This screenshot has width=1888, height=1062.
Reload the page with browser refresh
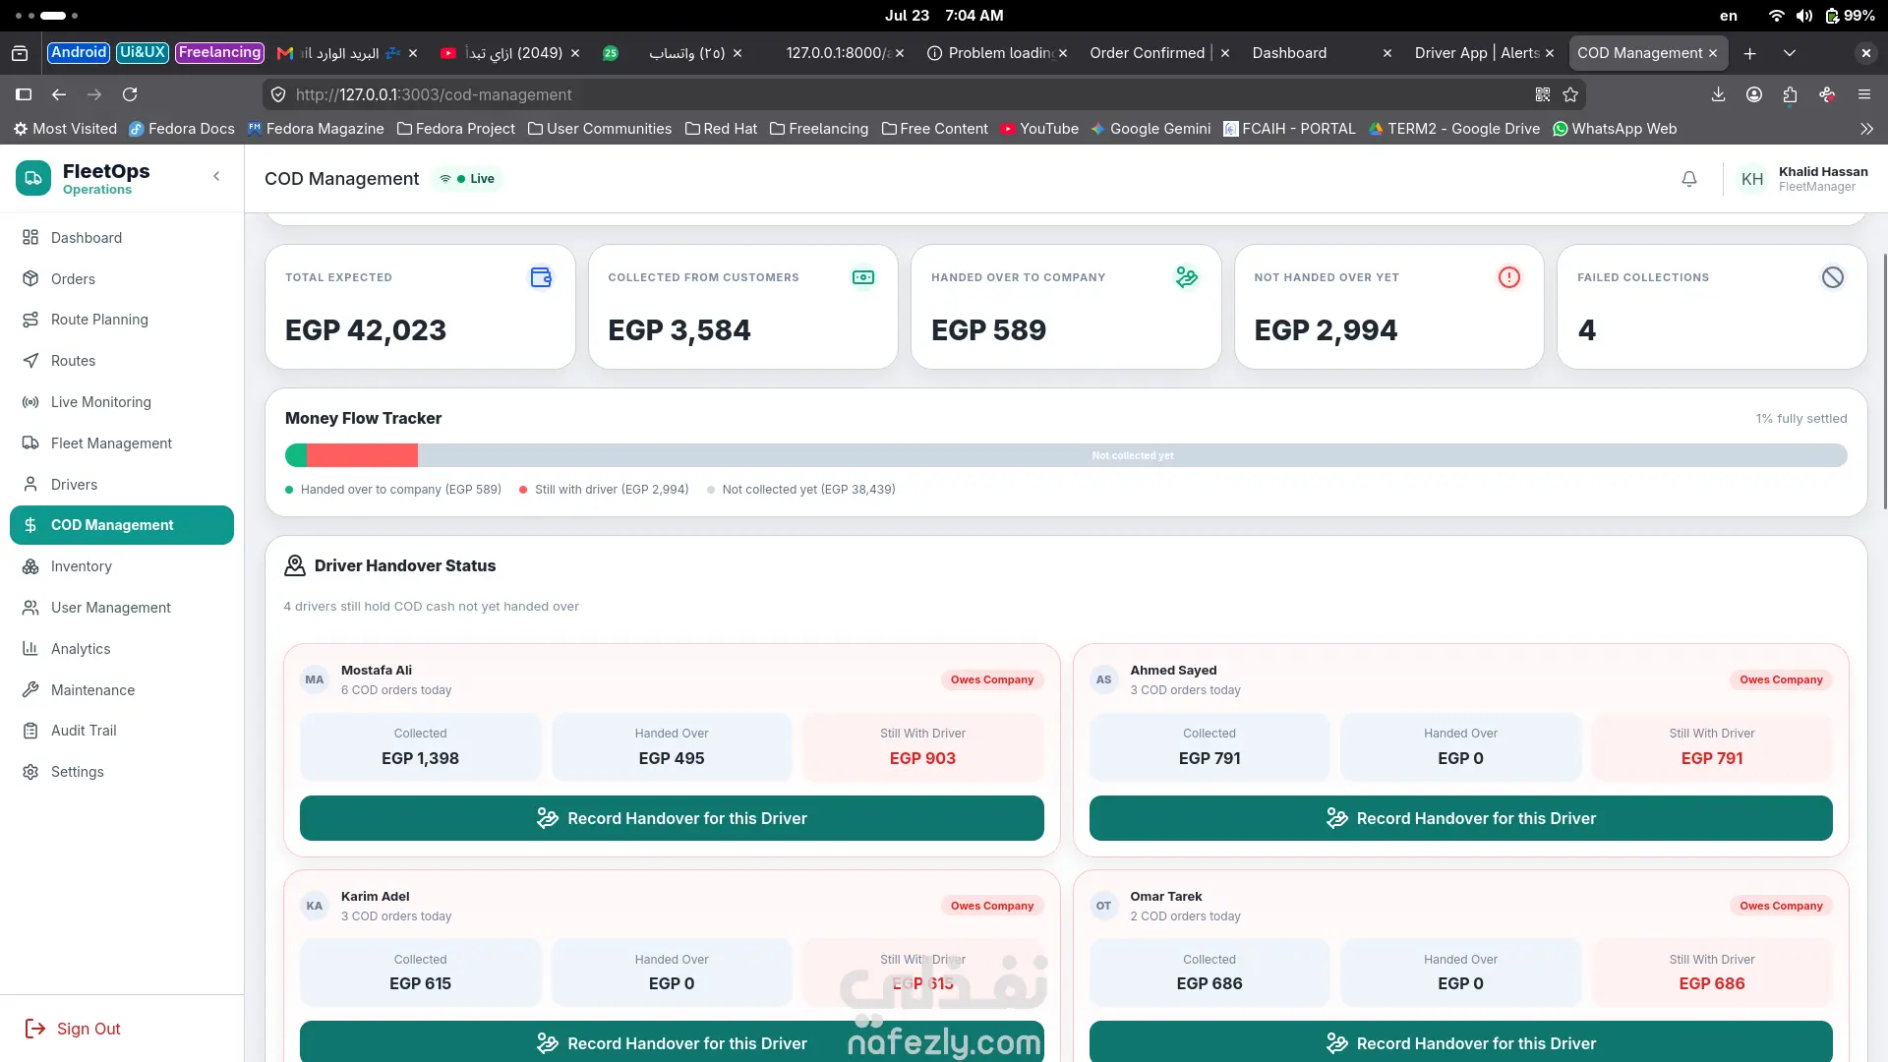130,94
